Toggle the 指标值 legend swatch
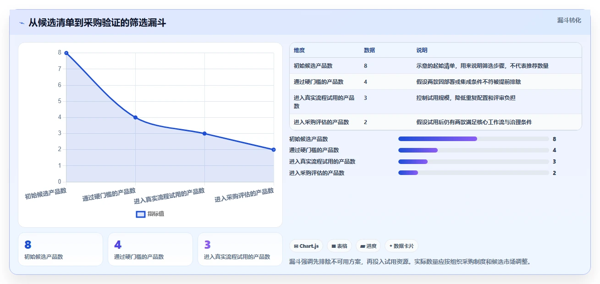This screenshot has width=600, height=284. point(141,214)
